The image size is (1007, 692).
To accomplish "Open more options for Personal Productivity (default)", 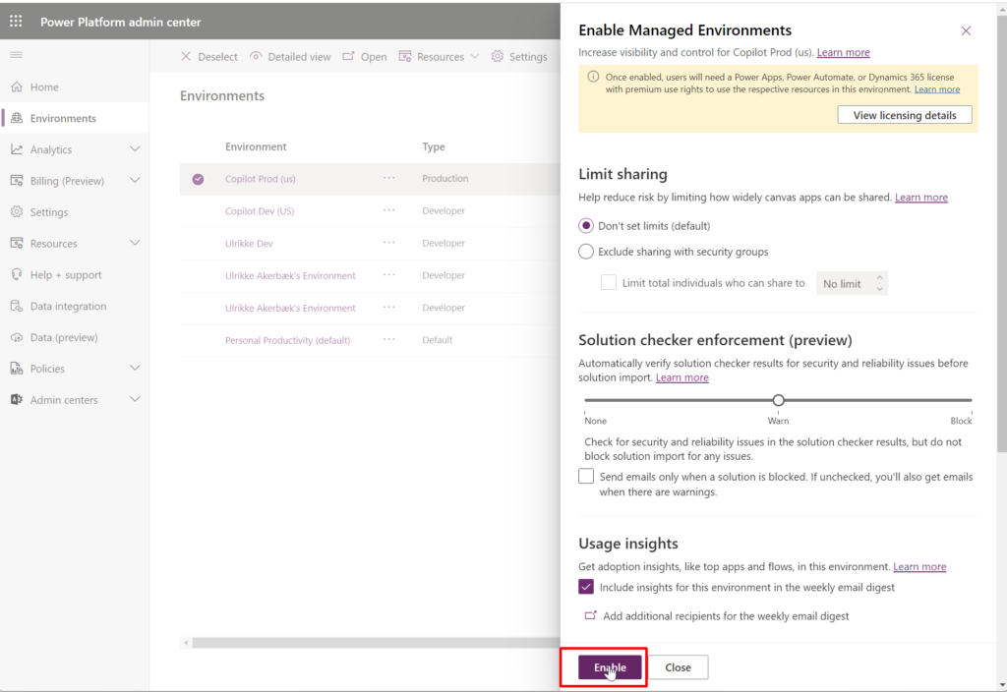I will pyautogui.click(x=389, y=339).
